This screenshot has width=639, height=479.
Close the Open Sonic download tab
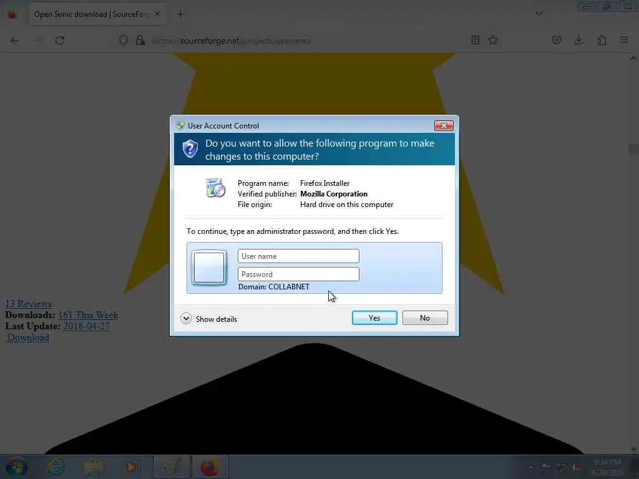[x=157, y=14]
